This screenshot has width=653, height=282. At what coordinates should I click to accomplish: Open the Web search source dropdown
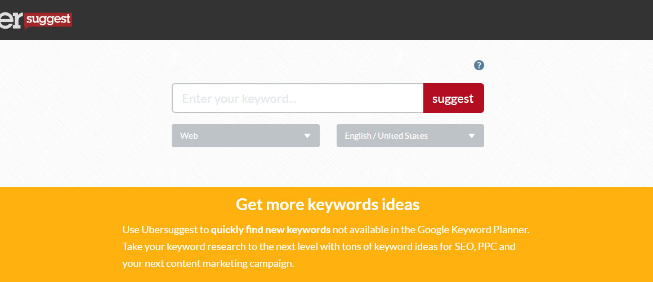245,136
